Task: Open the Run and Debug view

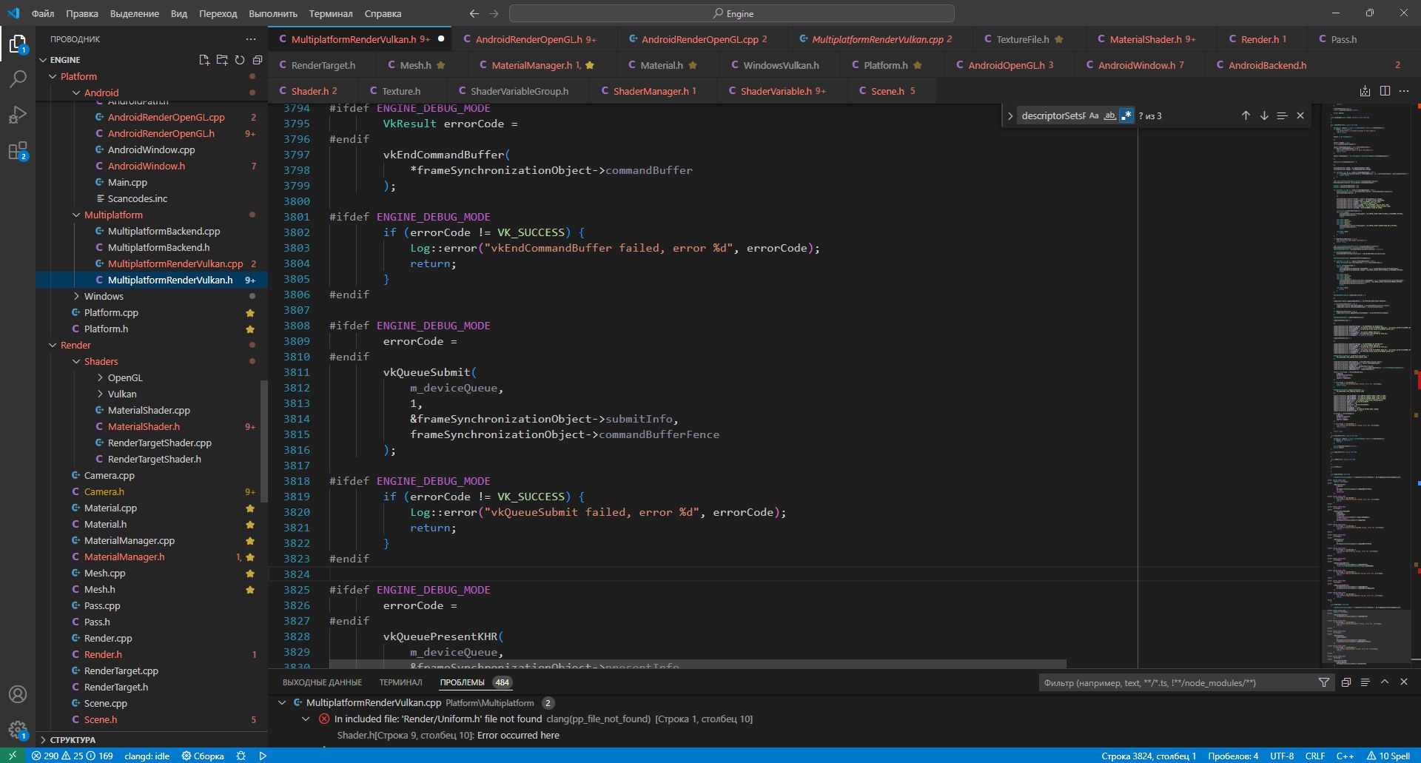Action: (18, 115)
